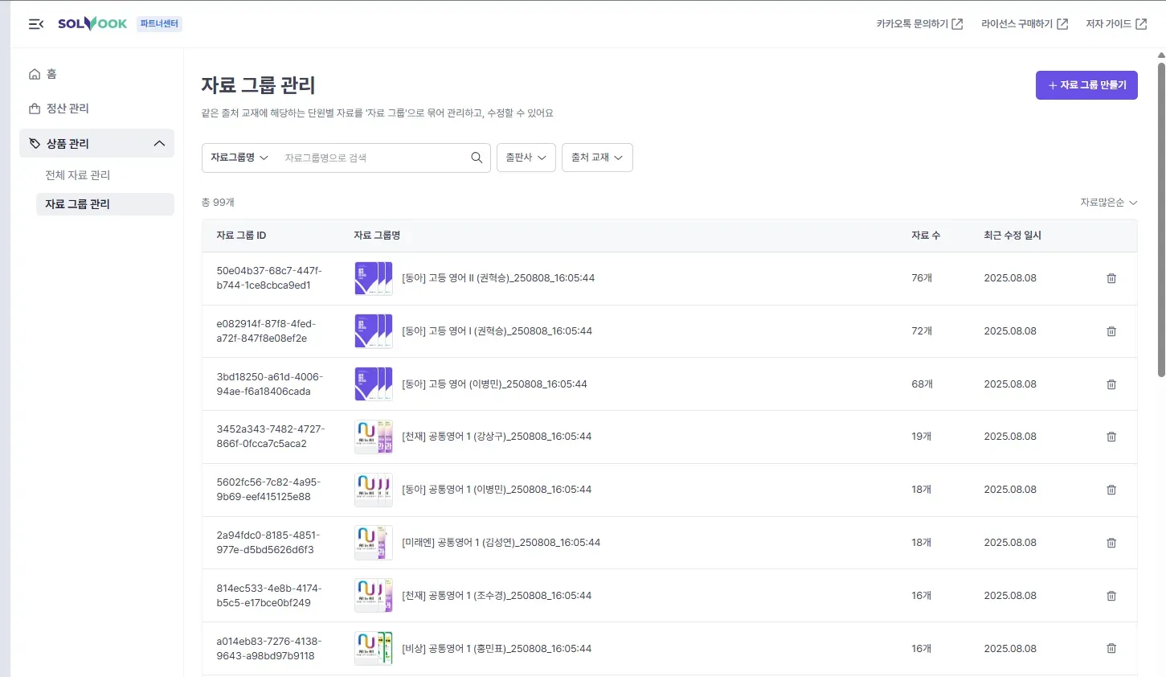Click the 최근 수정 일시 column header

point(1013,236)
